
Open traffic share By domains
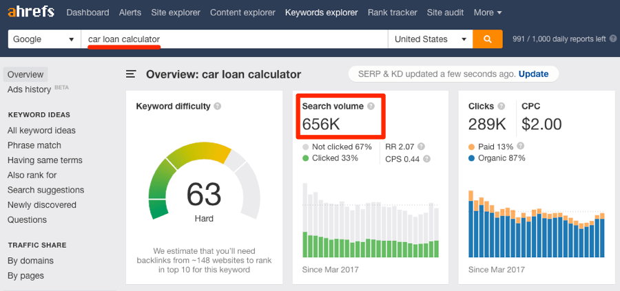(30, 261)
